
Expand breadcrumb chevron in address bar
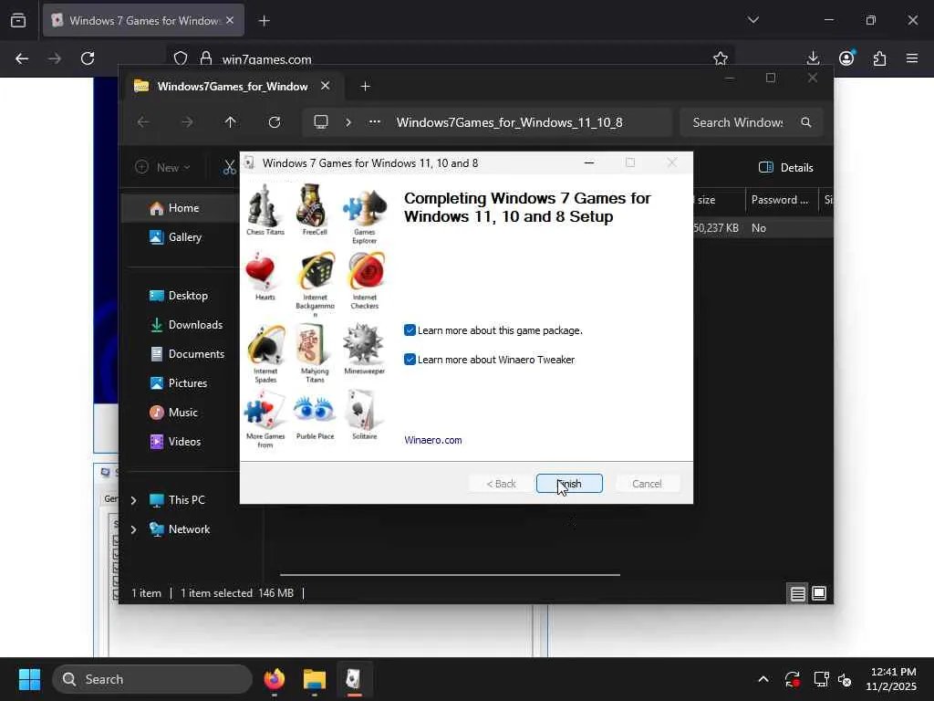348,122
